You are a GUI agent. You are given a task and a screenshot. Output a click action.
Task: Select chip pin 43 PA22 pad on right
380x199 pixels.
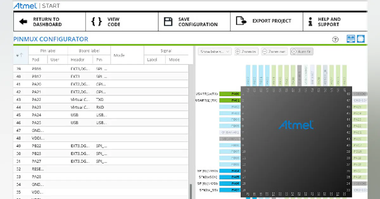pos(360,126)
